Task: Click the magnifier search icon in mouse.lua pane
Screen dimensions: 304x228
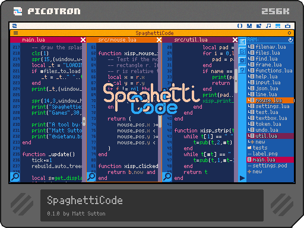Action: 91,176
